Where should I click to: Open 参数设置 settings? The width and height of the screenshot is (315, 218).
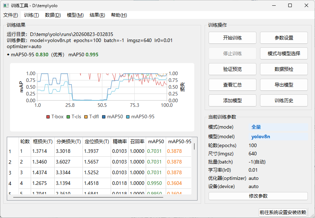click(x=284, y=38)
